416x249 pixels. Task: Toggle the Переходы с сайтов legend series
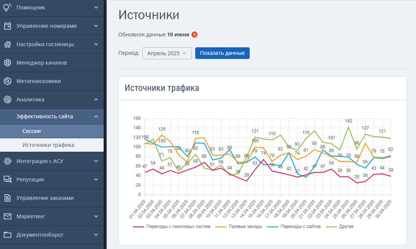click(x=294, y=227)
